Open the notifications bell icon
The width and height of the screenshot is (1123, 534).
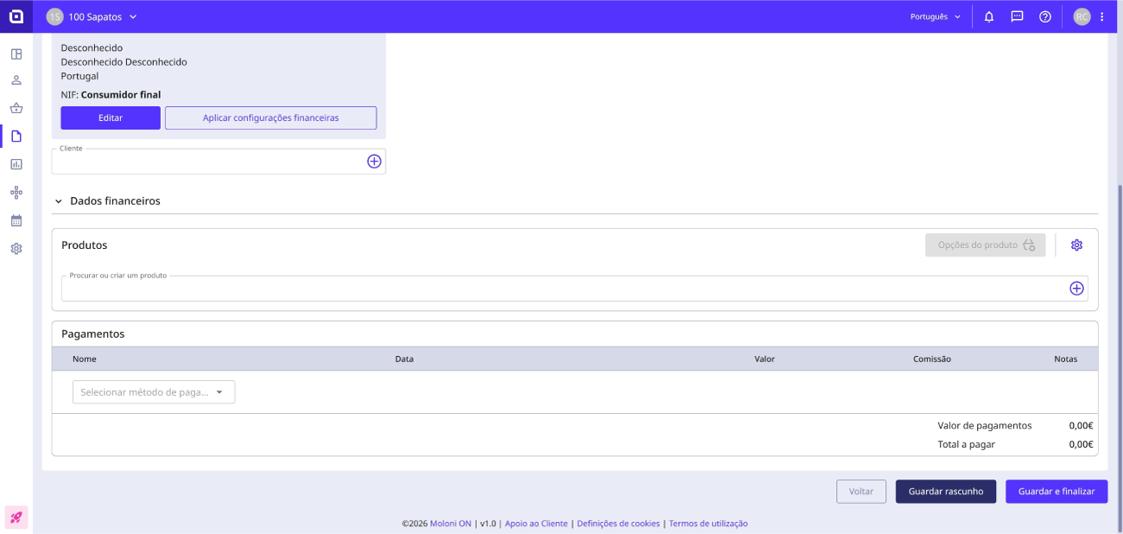(x=989, y=16)
